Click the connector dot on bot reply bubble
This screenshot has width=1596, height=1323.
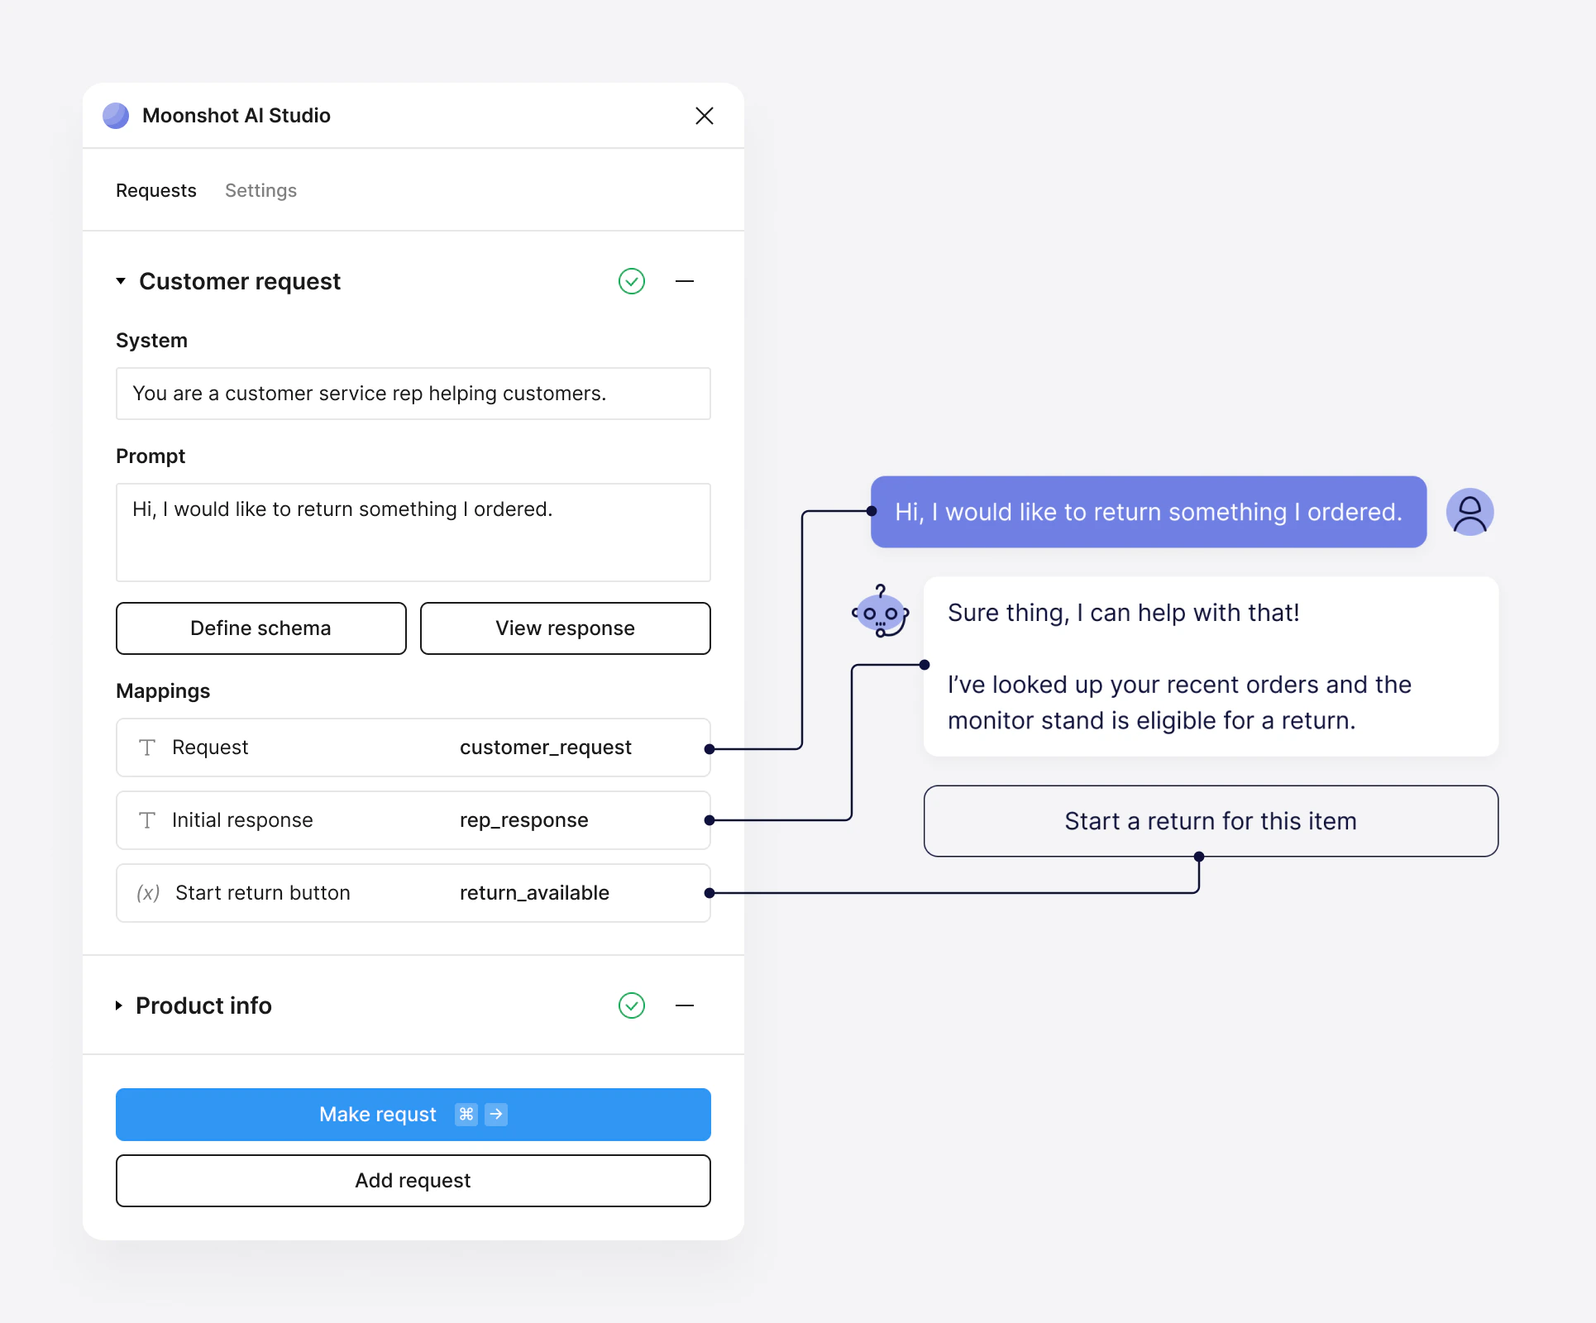tap(925, 665)
